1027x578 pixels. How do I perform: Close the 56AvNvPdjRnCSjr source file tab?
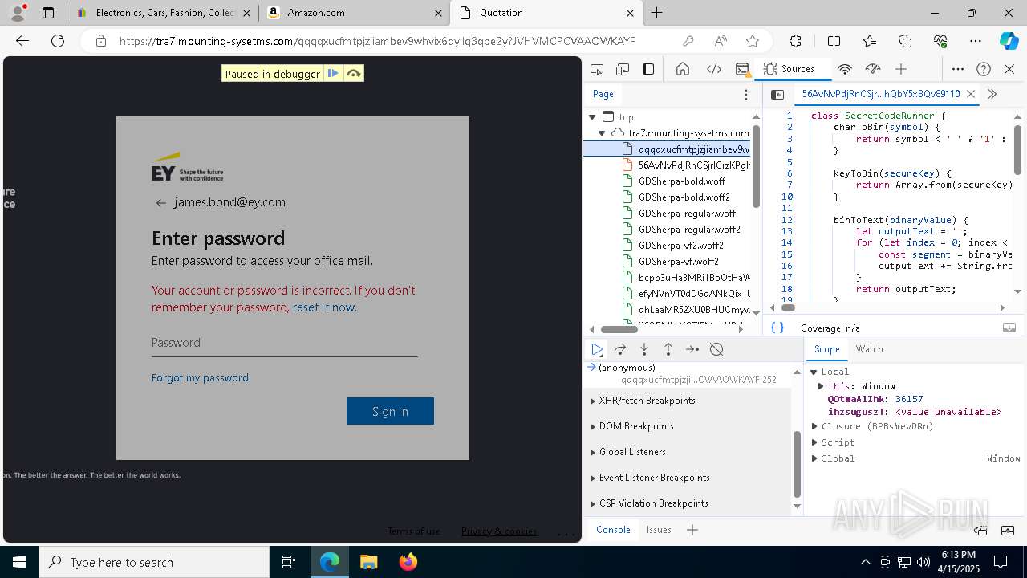(x=971, y=94)
